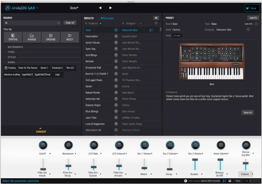Filter by Synths category
Viewport: 262px width, 184px height.
point(13,37)
